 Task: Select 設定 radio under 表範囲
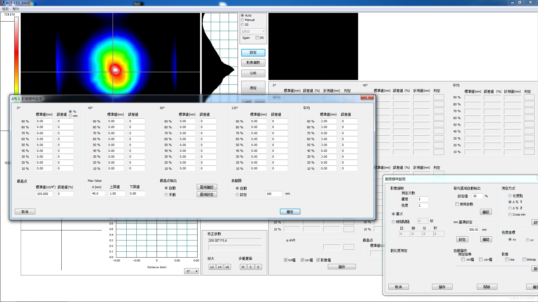tap(237, 195)
